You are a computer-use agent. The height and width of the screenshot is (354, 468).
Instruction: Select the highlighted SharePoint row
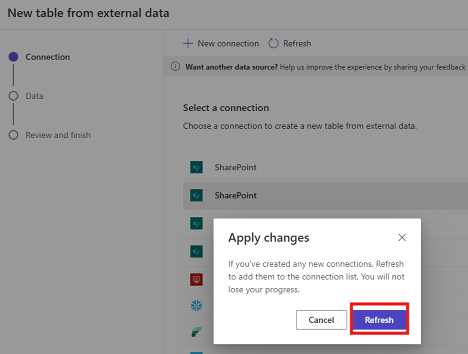236,196
